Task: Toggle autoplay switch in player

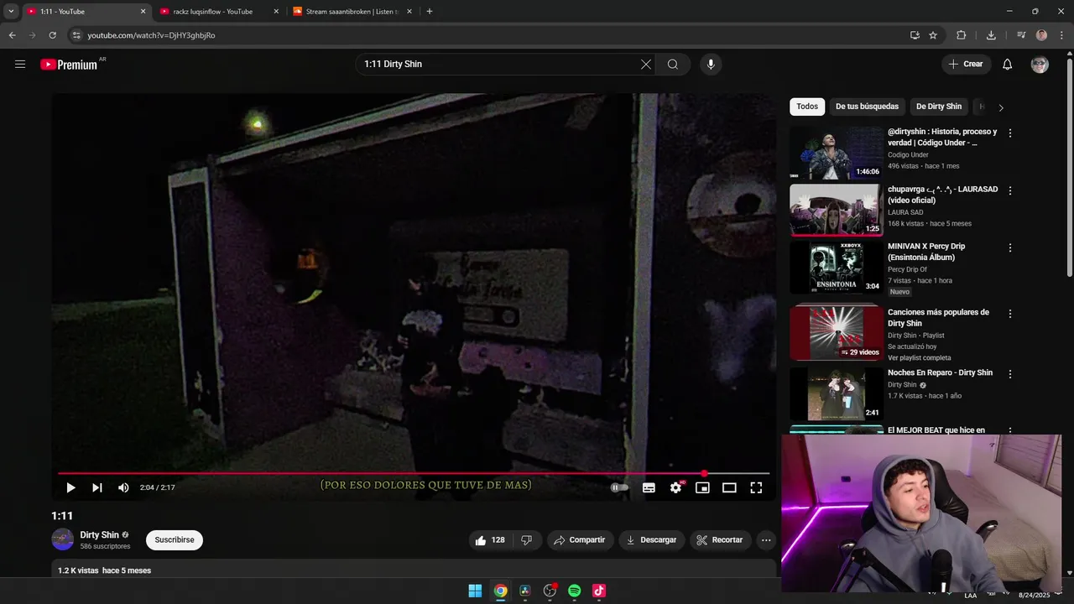Action: [619, 487]
